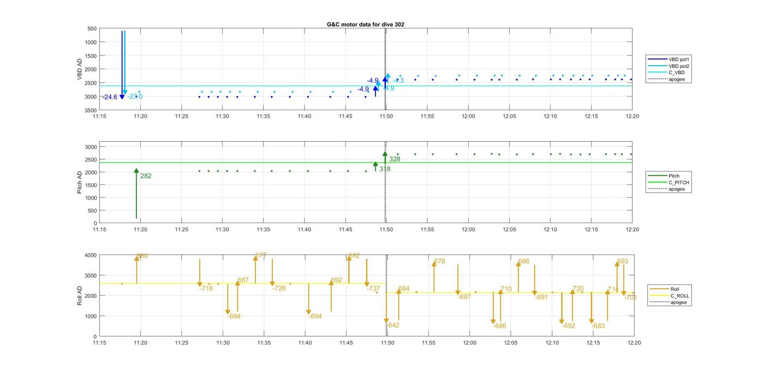Click the 'VBD AD' y-axis label

point(79,69)
